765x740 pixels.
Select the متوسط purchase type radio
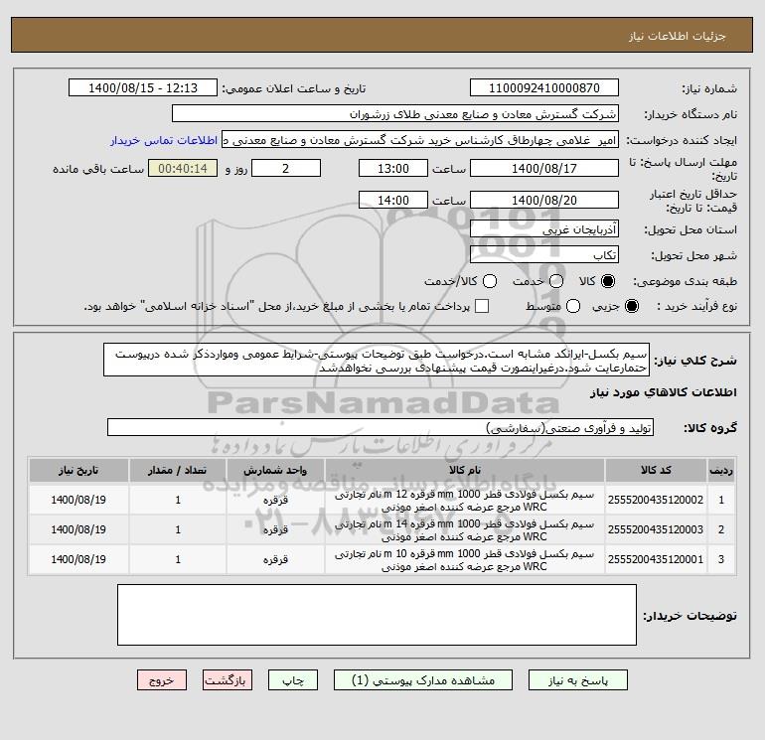573,306
